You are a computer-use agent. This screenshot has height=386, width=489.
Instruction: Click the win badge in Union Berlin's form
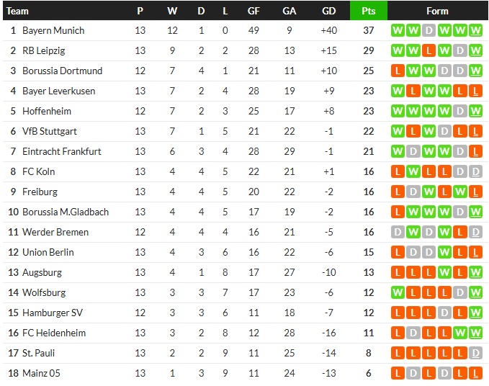(445, 252)
